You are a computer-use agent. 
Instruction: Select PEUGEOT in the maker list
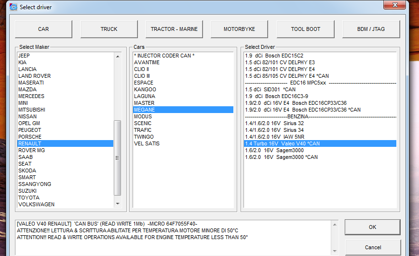[x=30, y=130]
